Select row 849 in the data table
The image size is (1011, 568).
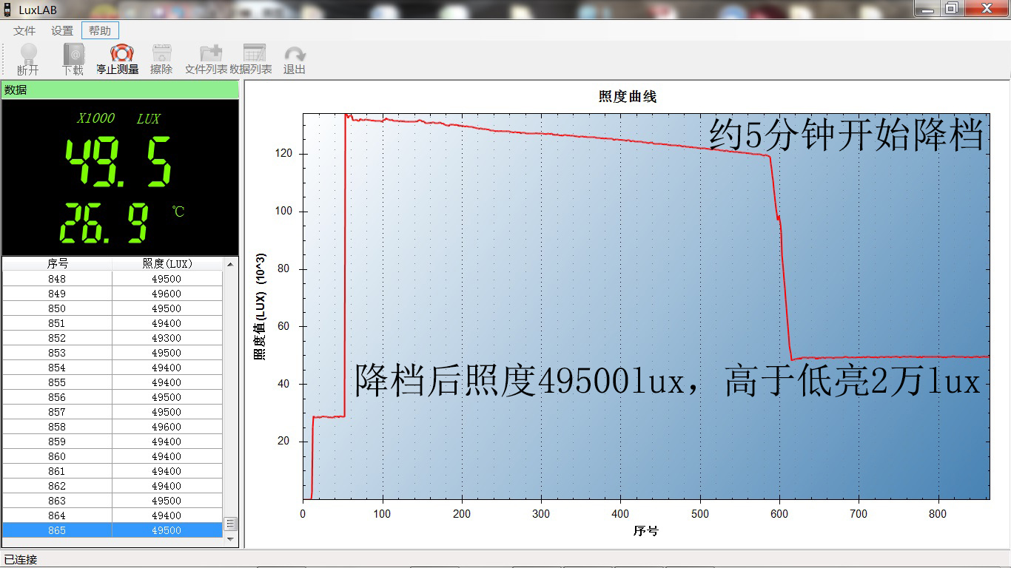(x=112, y=294)
